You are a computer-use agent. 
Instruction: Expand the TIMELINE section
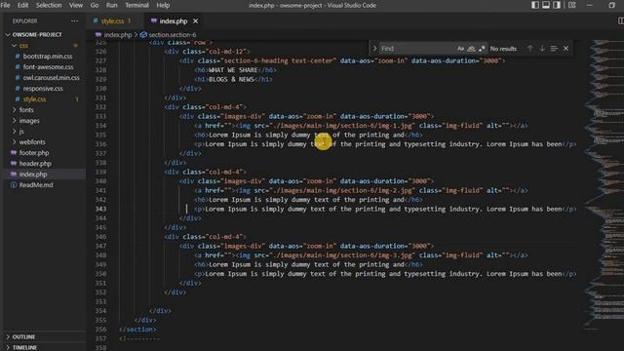point(24,347)
